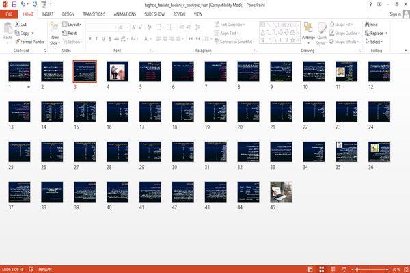Decrease font size

click(140, 27)
